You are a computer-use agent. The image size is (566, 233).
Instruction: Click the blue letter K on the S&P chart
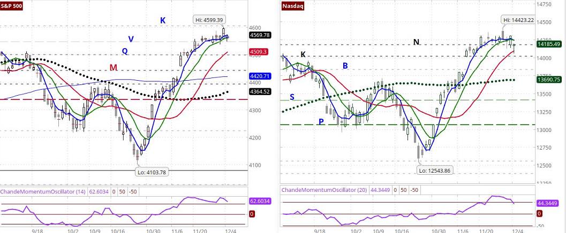pyautogui.click(x=163, y=20)
